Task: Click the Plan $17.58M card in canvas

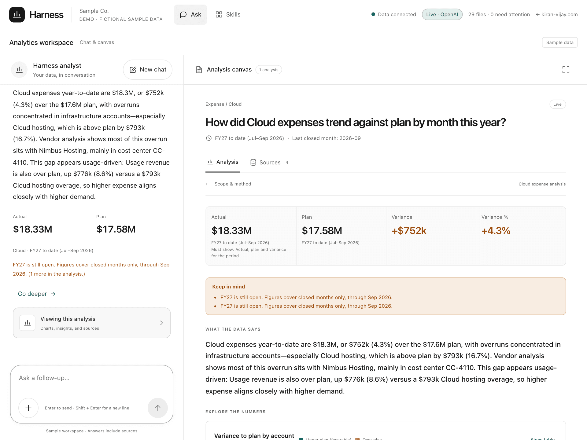Action: (341, 236)
